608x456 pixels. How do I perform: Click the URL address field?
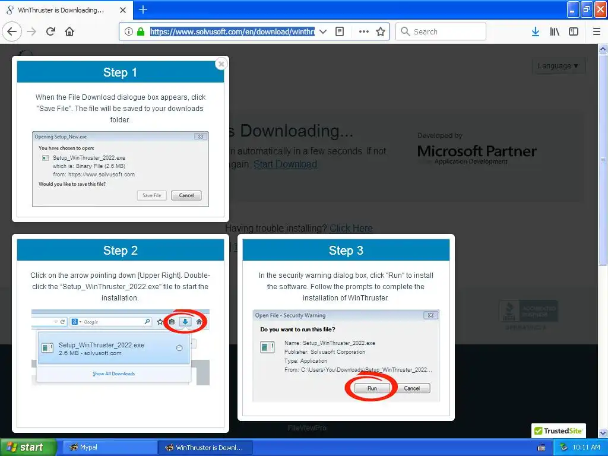pyautogui.click(x=232, y=31)
